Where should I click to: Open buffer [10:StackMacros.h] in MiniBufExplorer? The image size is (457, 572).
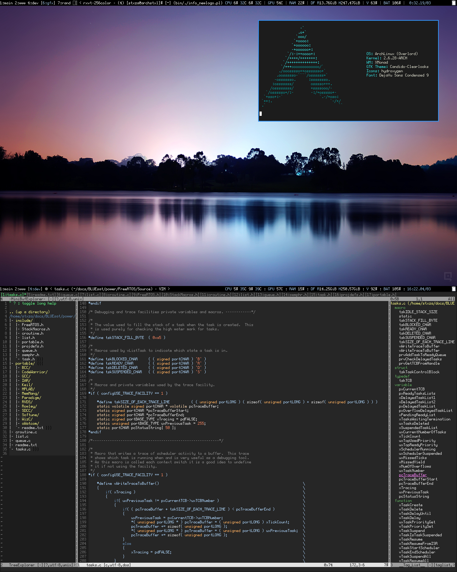tap(181, 295)
